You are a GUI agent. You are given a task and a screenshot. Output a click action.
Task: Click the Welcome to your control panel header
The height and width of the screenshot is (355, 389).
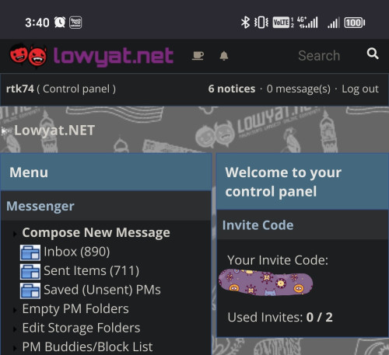click(x=303, y=182)
